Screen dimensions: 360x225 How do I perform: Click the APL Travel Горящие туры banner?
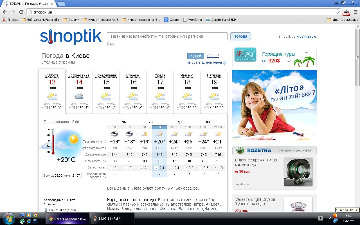[274, 57]
